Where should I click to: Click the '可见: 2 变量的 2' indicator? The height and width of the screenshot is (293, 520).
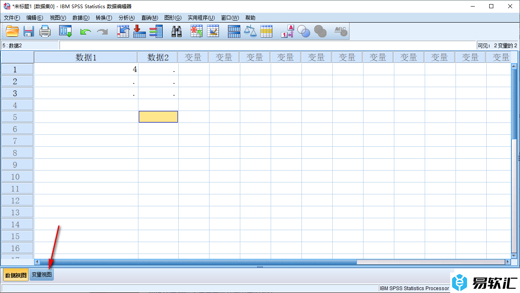pyautogui.click(x=497, y=45)
